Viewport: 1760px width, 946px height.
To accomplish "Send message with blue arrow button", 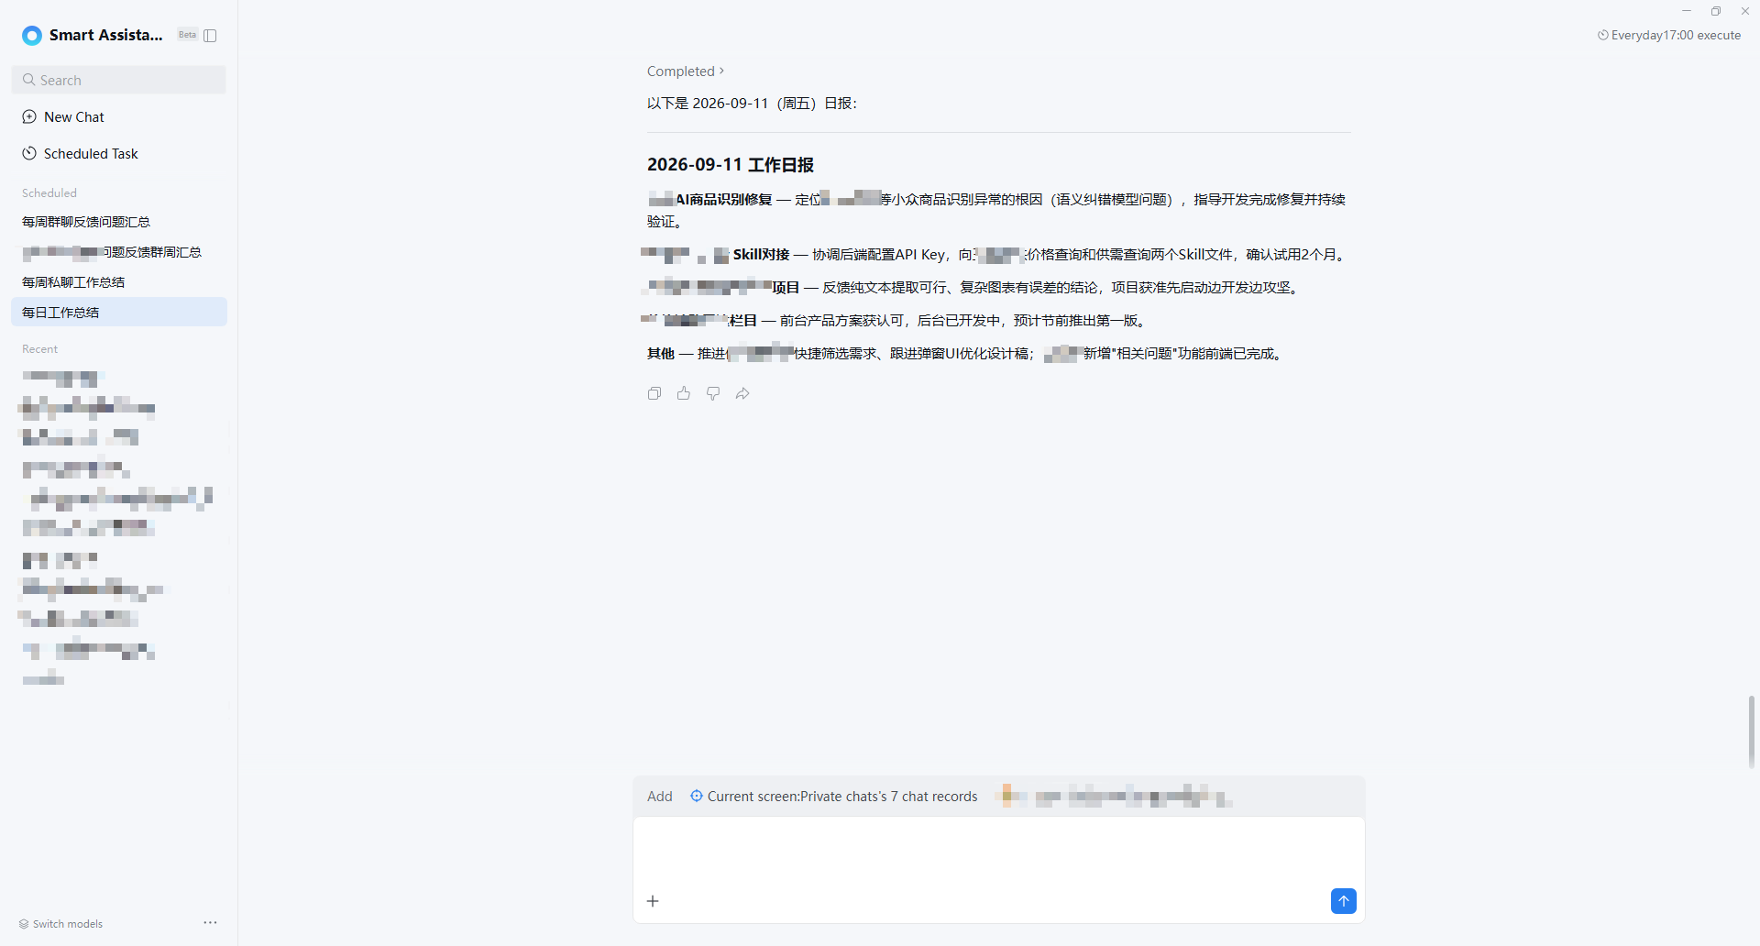I will pos(1344,901).
